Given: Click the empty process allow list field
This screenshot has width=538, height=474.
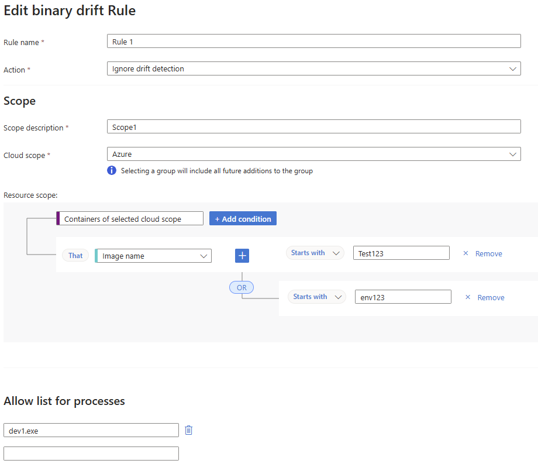Looking at the screenshot, I should [91, 454].
